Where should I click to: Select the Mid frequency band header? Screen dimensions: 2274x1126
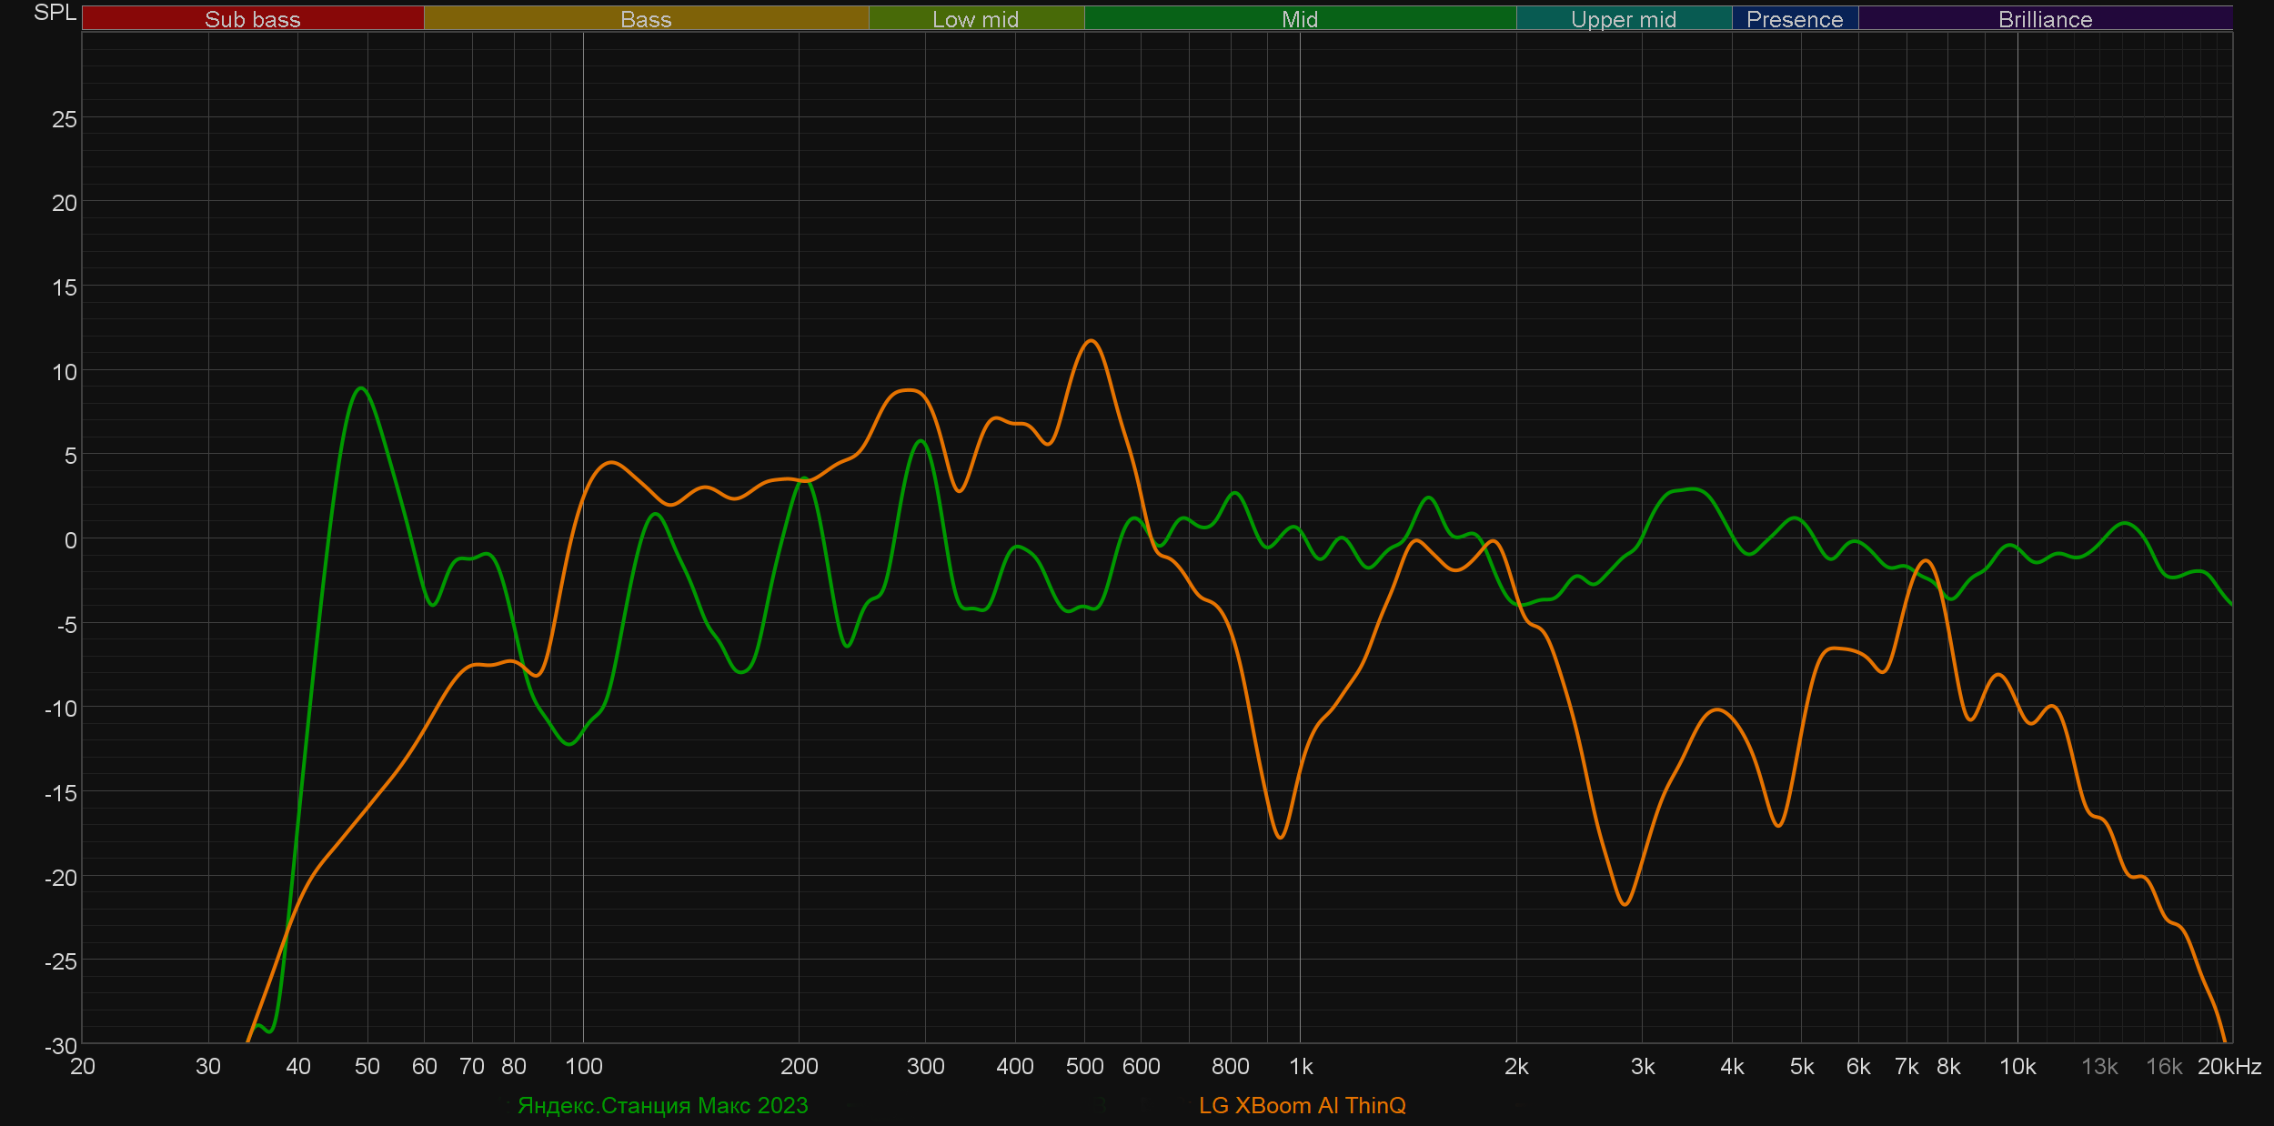1300,19
